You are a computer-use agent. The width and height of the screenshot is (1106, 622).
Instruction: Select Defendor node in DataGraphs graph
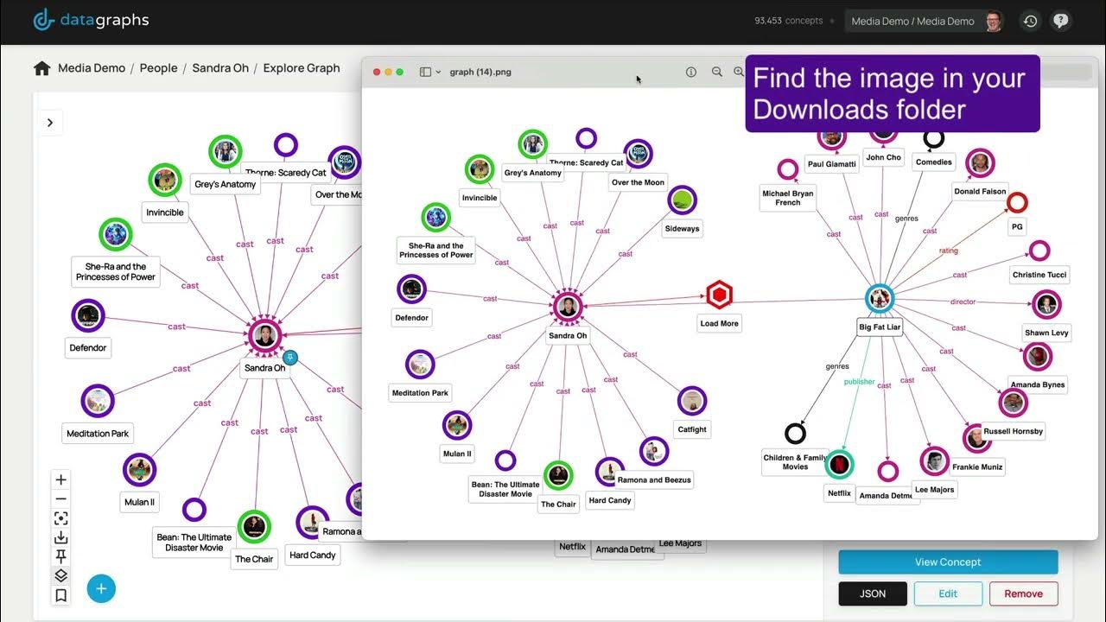click(87, 317)
